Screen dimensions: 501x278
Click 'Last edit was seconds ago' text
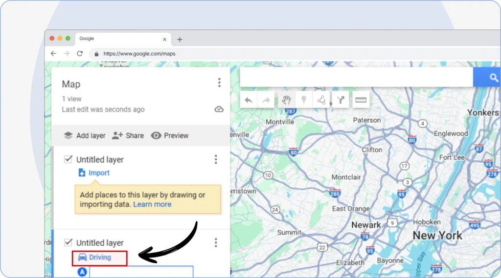point(103,109)
